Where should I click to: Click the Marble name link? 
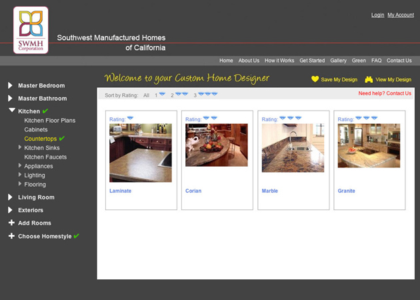pos(270,191)
